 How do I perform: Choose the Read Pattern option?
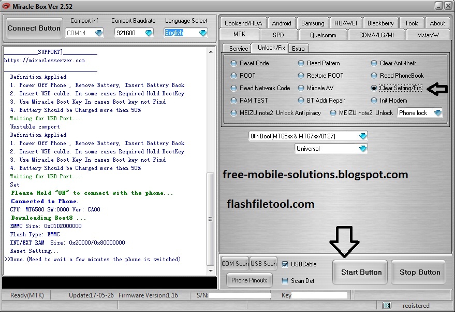[319, 63]
